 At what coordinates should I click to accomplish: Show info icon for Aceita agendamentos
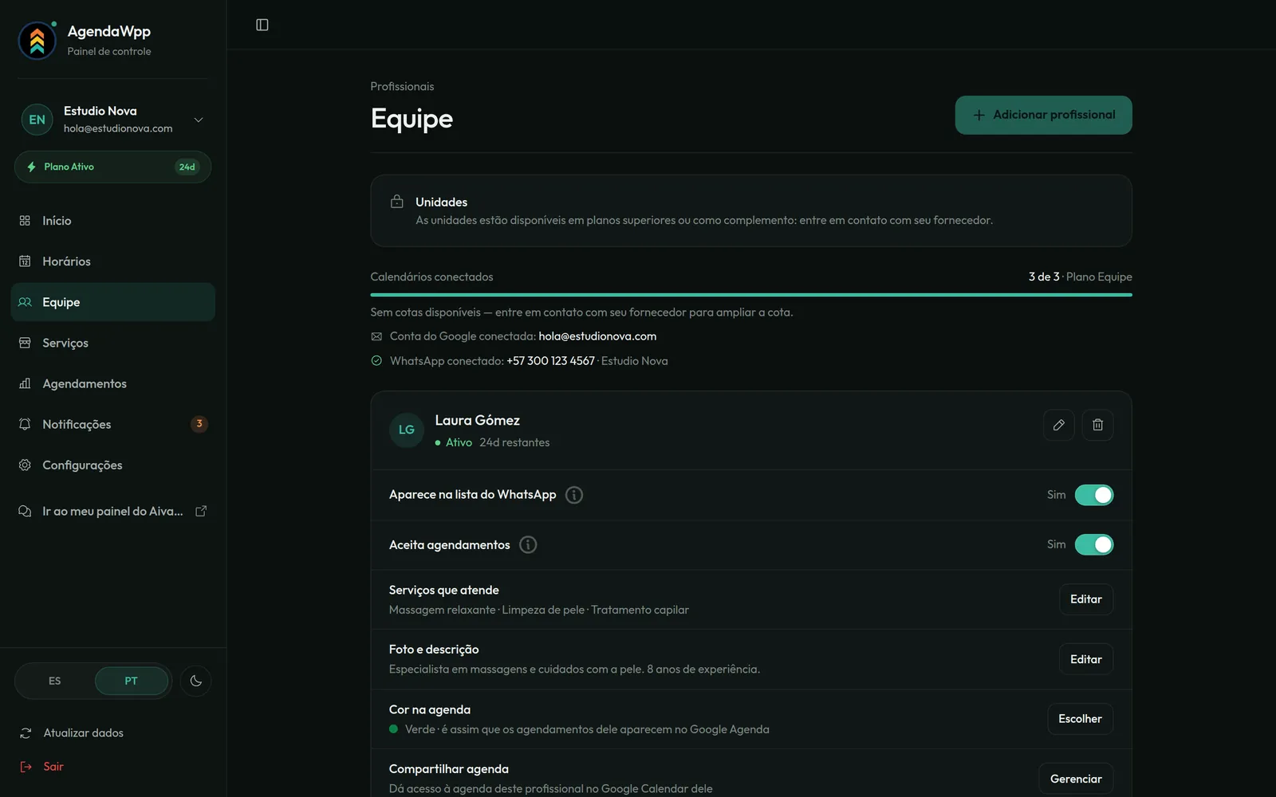[528, 544]
